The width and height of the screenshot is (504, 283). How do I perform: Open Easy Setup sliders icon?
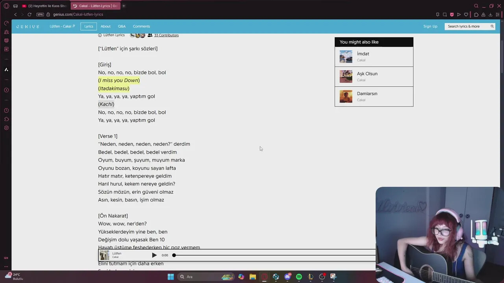(497, 15)
